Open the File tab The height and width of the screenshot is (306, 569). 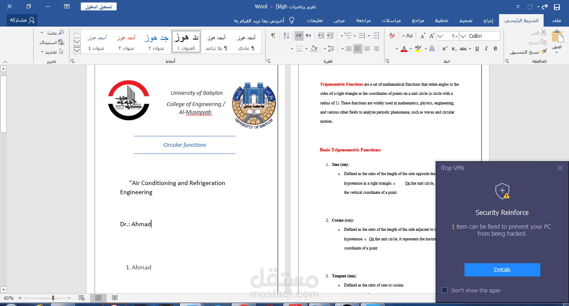point(556,20)
